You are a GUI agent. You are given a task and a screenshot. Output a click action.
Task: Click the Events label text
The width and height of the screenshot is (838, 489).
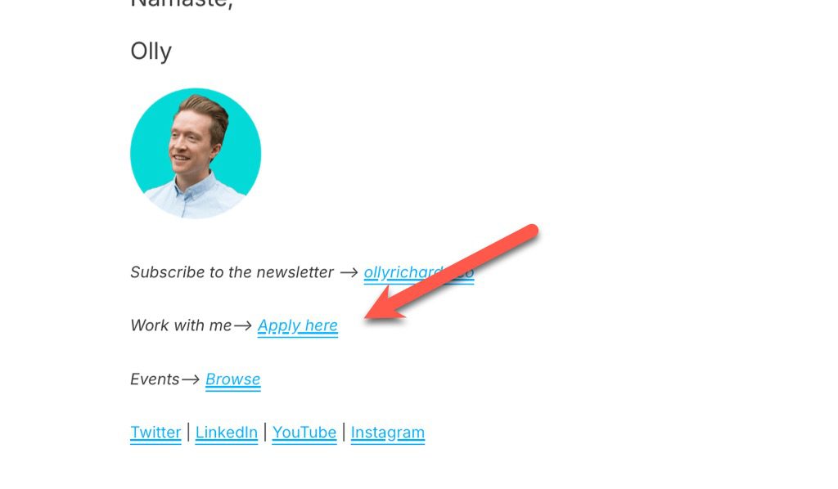(x=155, y=379)
